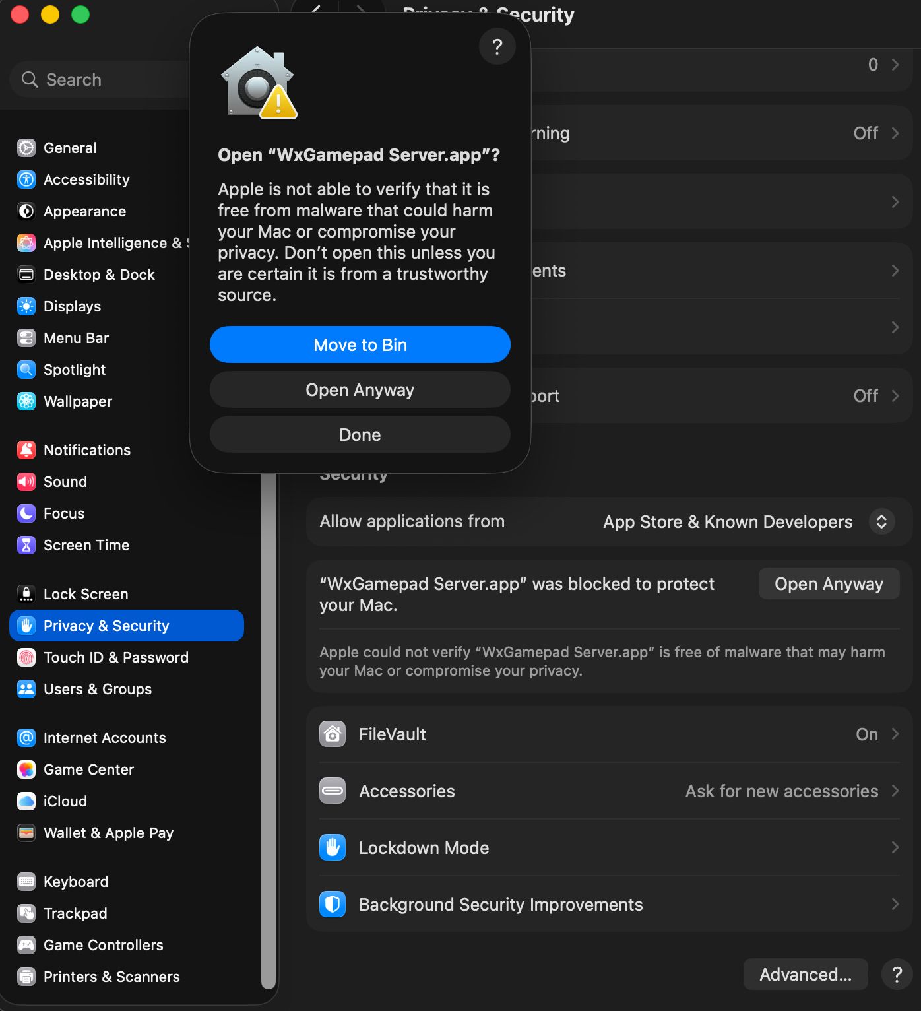The image size is (921, 1011).
Task: Expand FileVault row chevron
Action: [x=895, y=734]
